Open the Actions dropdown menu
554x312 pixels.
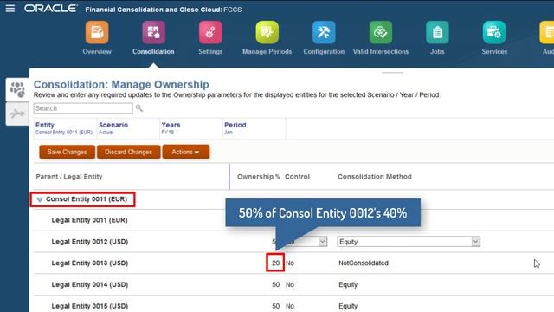coord(186,152)
